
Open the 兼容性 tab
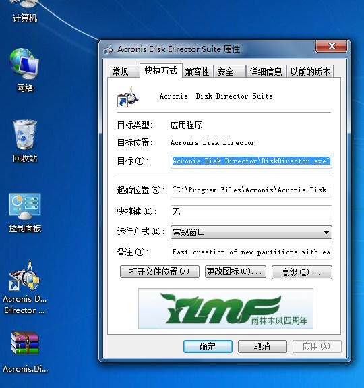click(198, 72)
